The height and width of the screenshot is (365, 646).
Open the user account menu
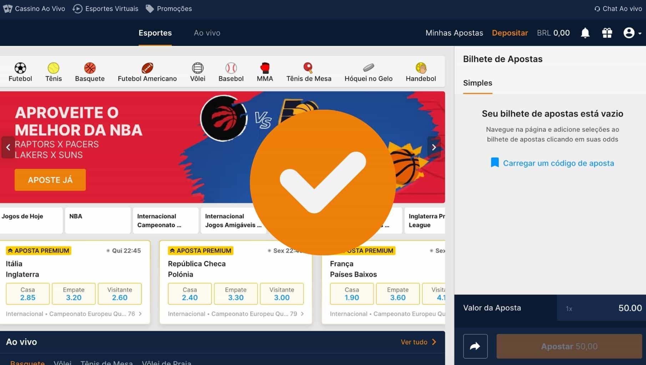coord(632,33)
